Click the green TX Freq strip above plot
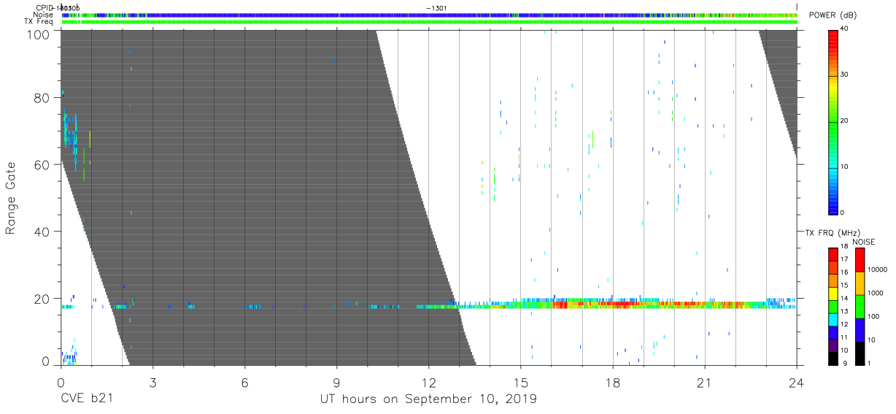This screenshot has height=414, width=896. tap(429, 22)
